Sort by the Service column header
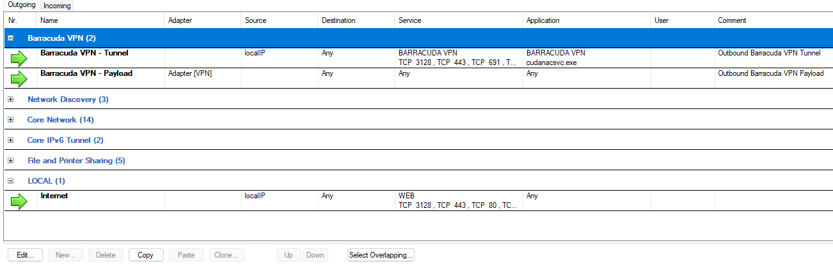This screenshot has height=264, width=833. (458, 20)
